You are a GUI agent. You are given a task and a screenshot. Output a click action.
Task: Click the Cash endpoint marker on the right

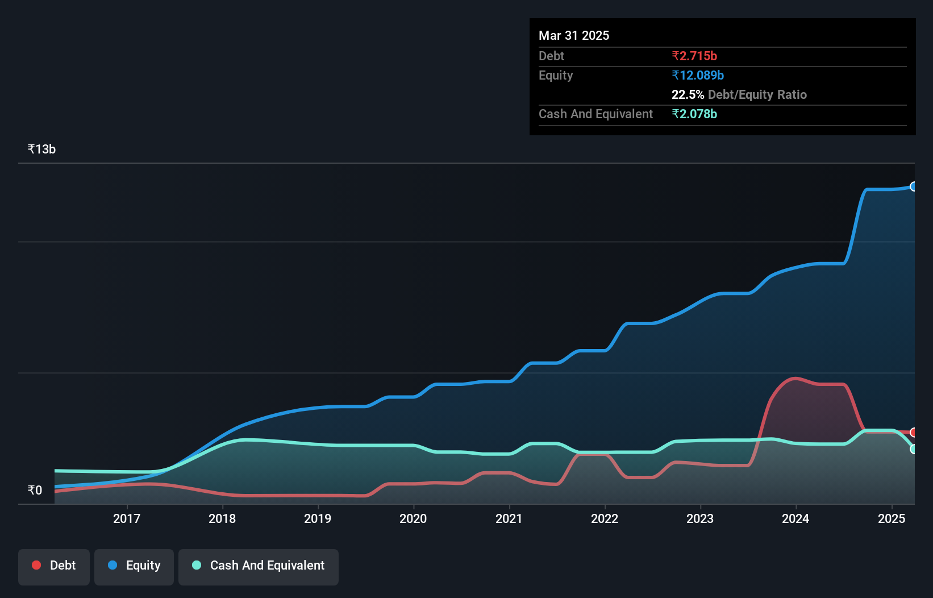(x=914, y=450)
